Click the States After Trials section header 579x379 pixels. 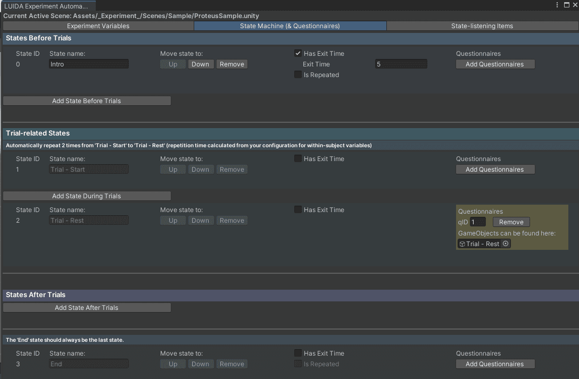(x=291, y=295)
